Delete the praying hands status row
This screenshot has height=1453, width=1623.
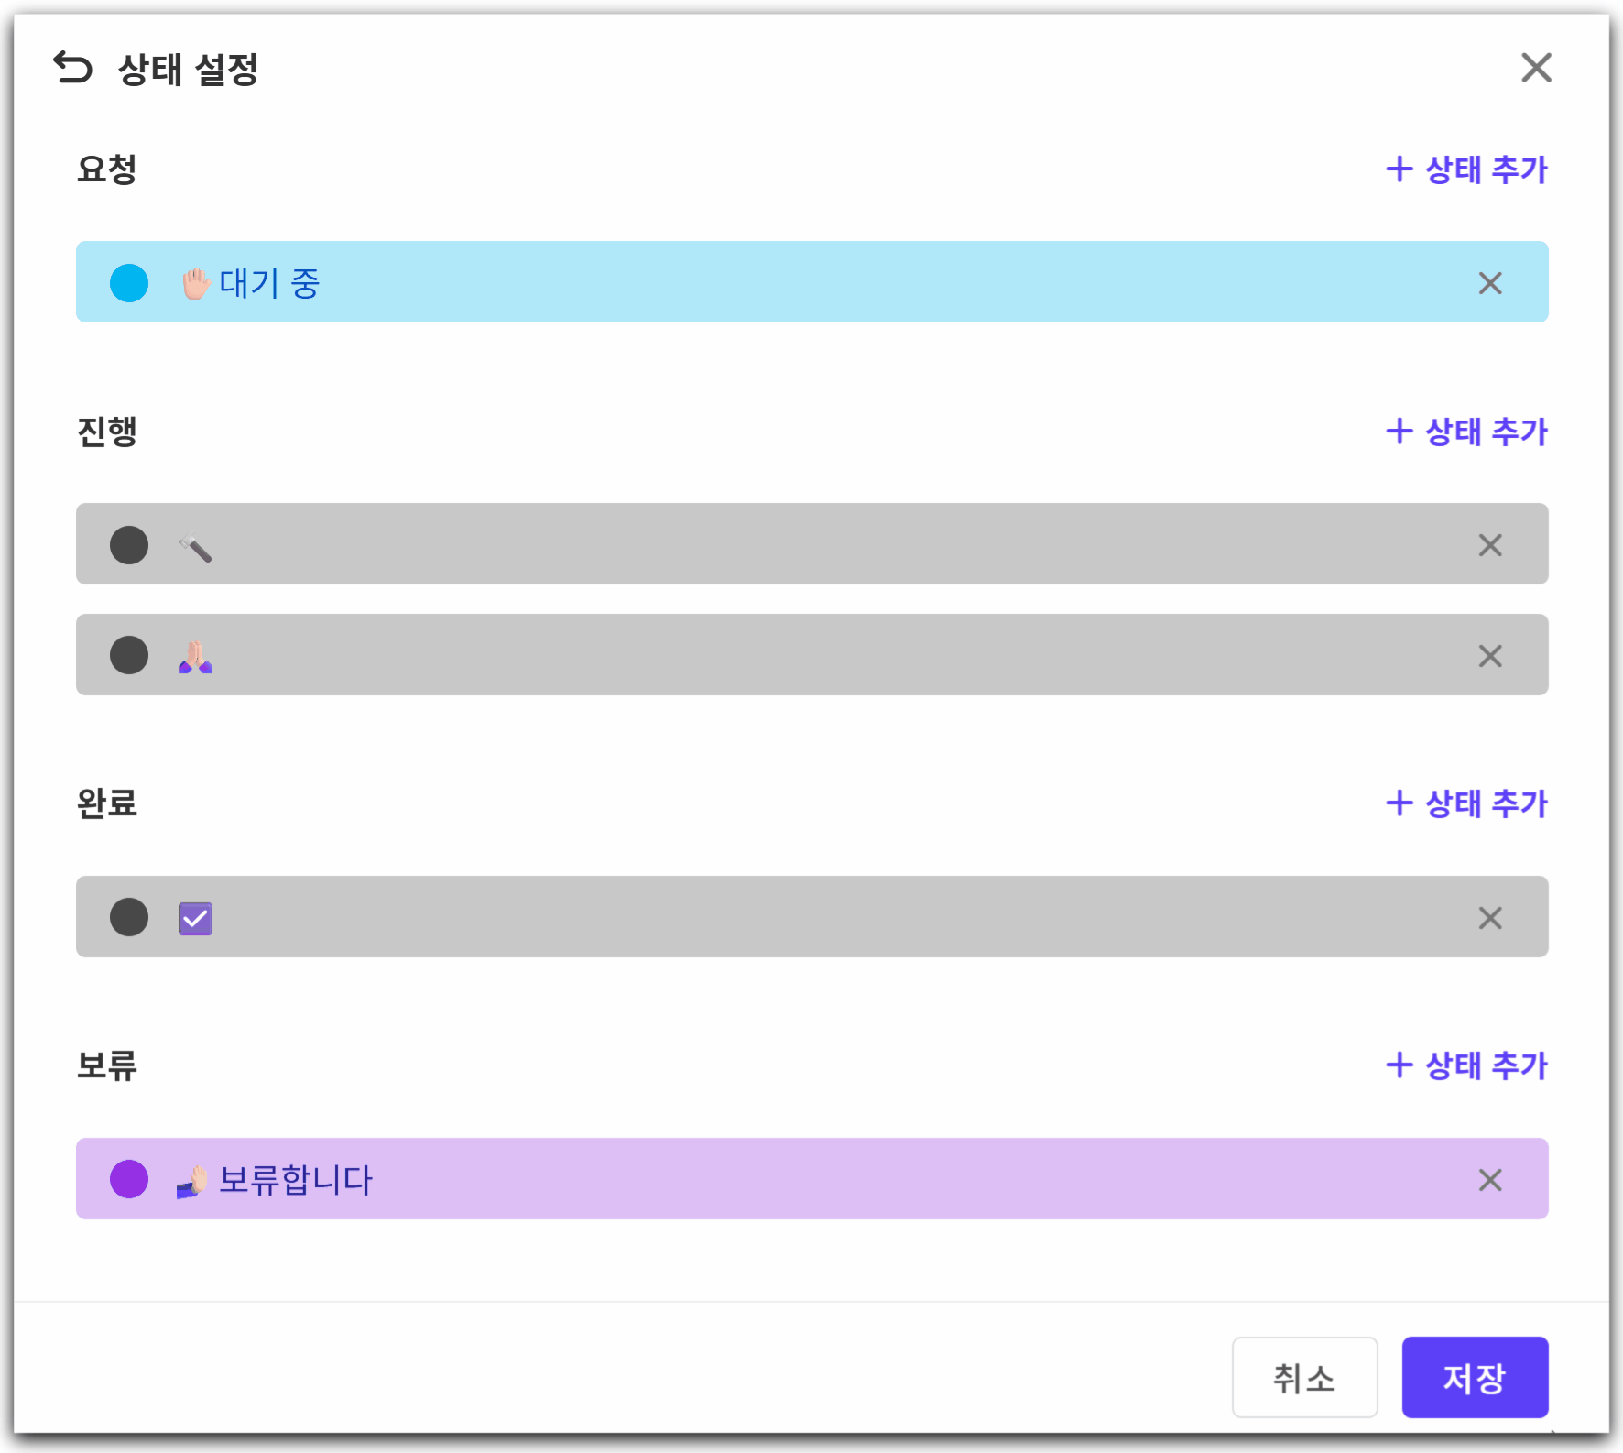[x=1490, y=656]
